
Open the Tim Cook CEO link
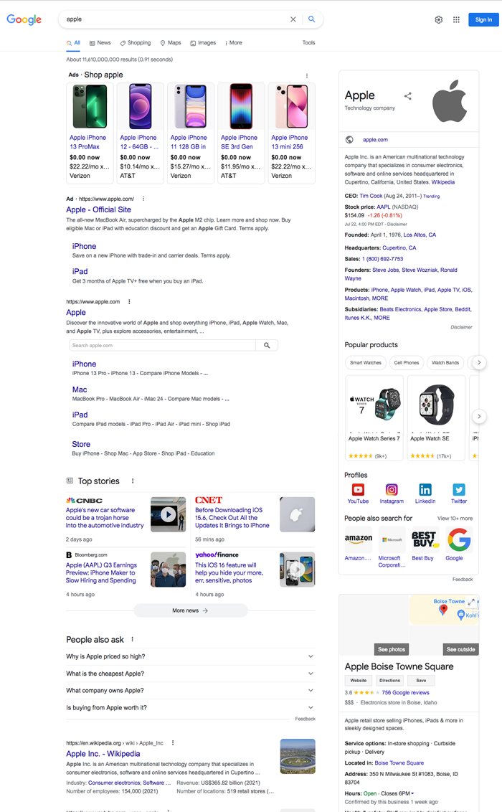click(x=371, y=197)
